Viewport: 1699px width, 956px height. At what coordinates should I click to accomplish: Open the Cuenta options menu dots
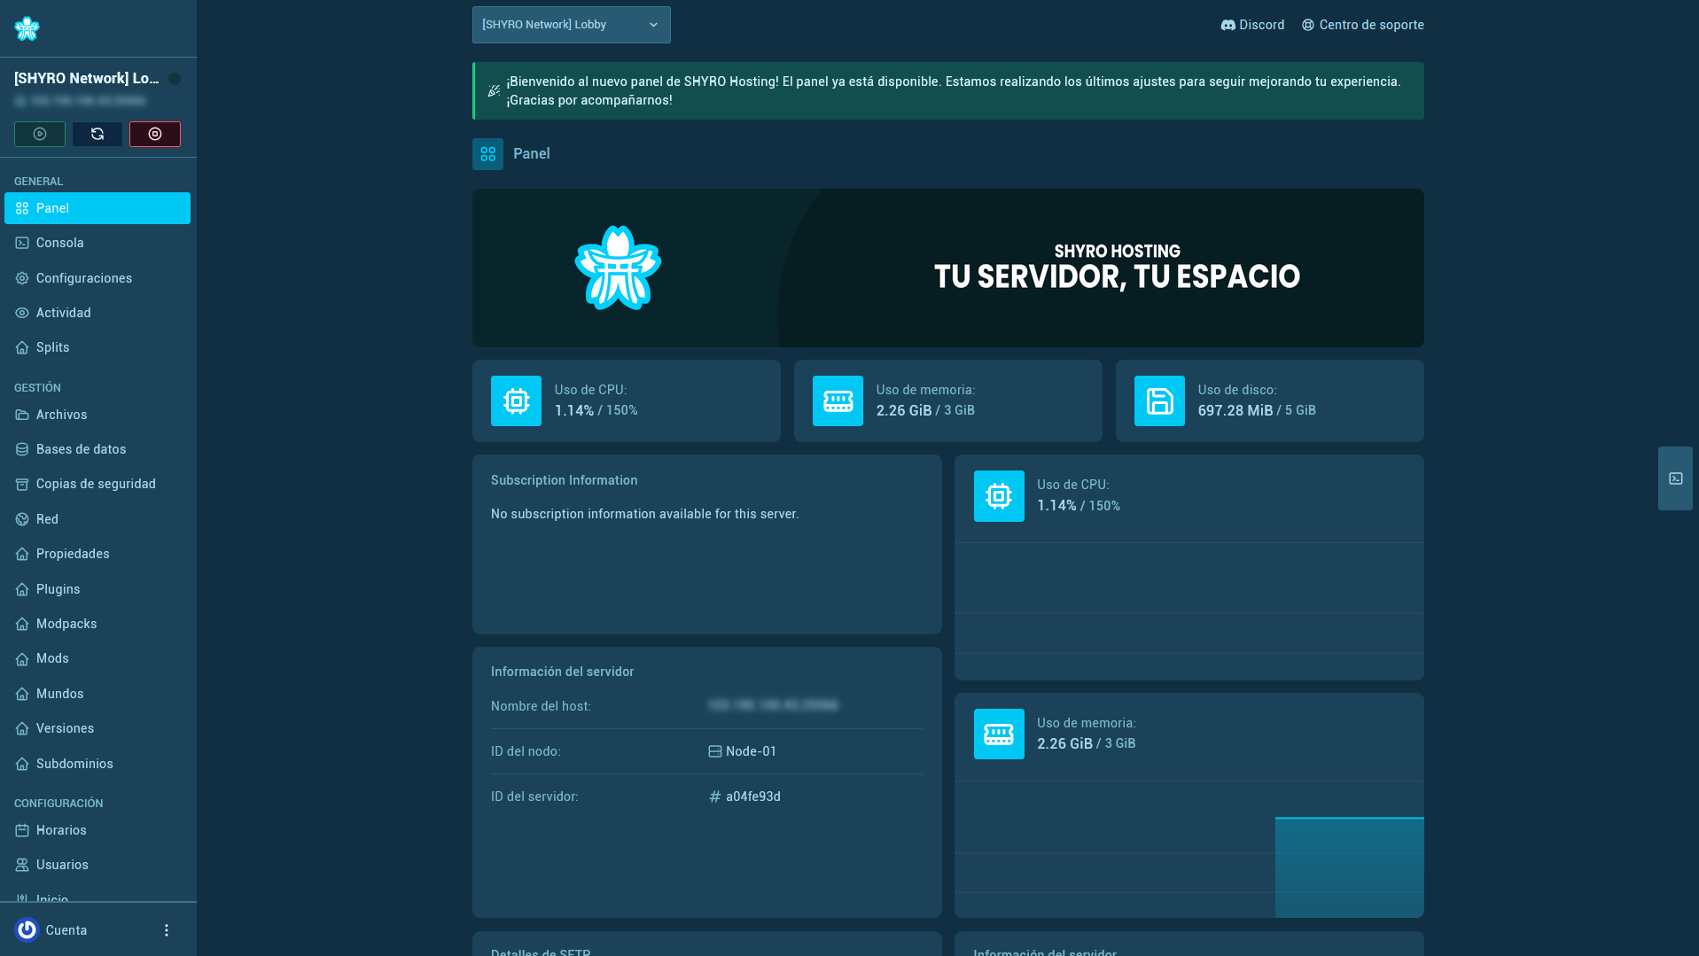167,930
